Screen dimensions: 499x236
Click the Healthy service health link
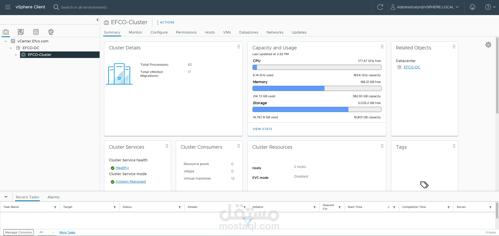point(122,168)
